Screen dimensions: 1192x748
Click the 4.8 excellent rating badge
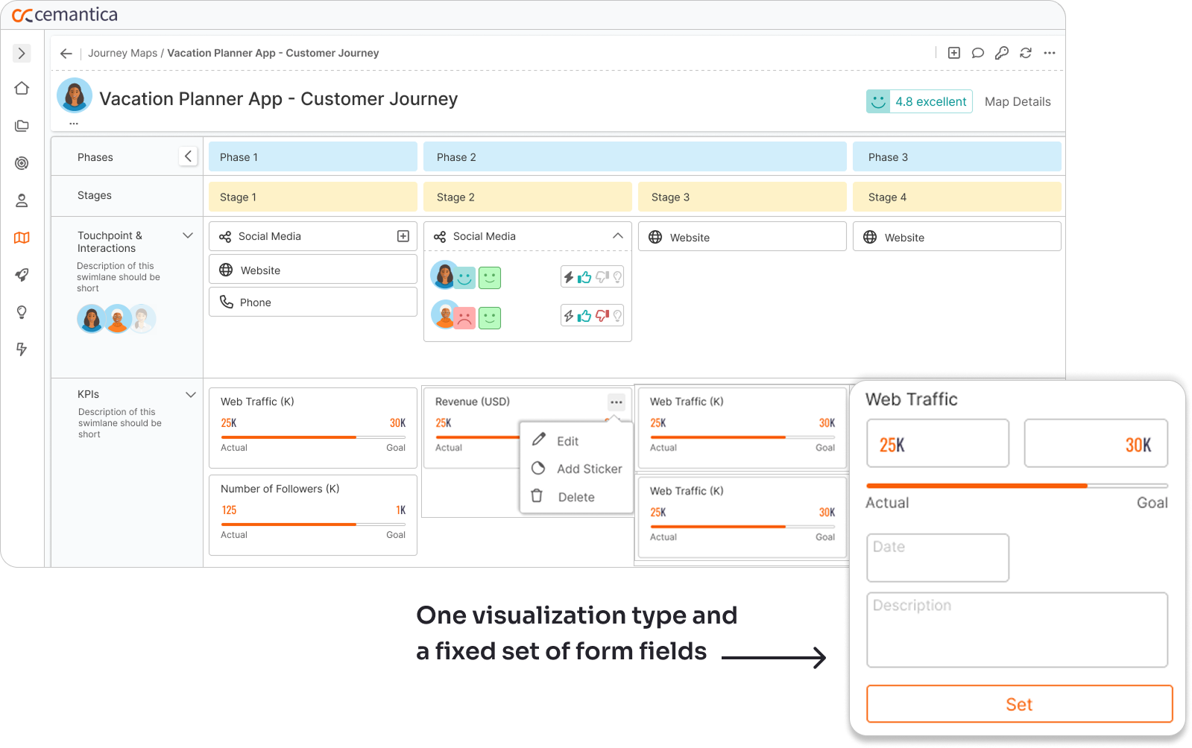pyautogui.click(x=919, y=101)
